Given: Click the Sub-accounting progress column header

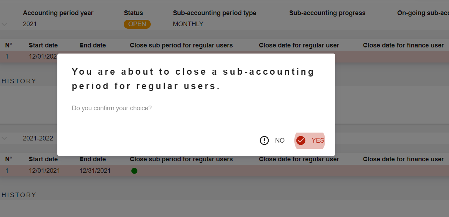Looking at the screenshot, I should (327, 13).
